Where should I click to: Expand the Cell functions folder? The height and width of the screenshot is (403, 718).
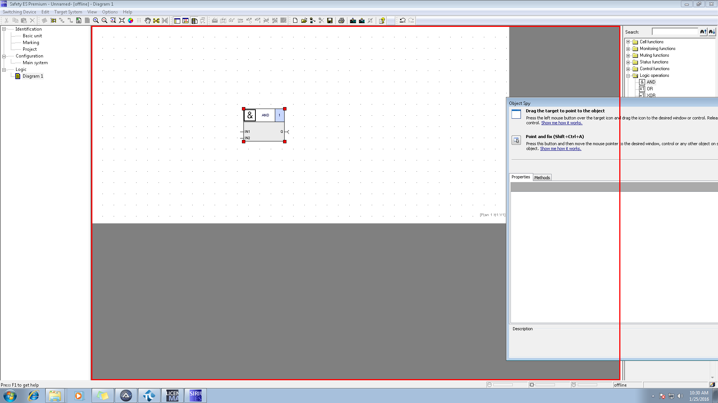pos(628,42)
